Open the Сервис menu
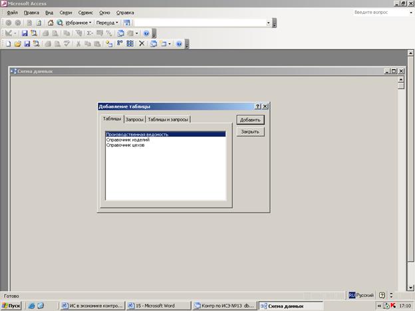415x311 pixels. click(86, 13)
